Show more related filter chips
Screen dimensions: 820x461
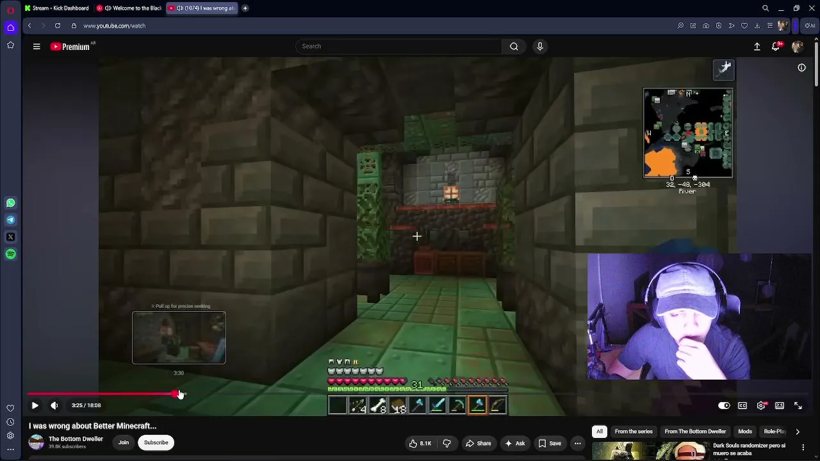(x=798, y=432)
